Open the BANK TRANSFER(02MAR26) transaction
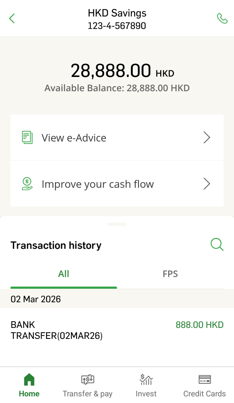 pos(57,330)
